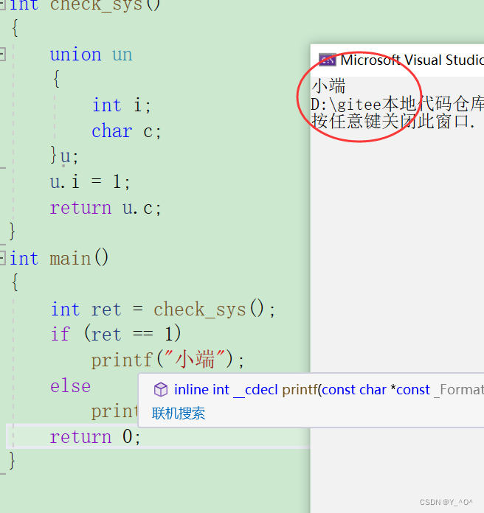Image resolution: width=484 pixels, height=513 pixels.
Task: Click the printf("小端") call in the code
Action: 167,360
